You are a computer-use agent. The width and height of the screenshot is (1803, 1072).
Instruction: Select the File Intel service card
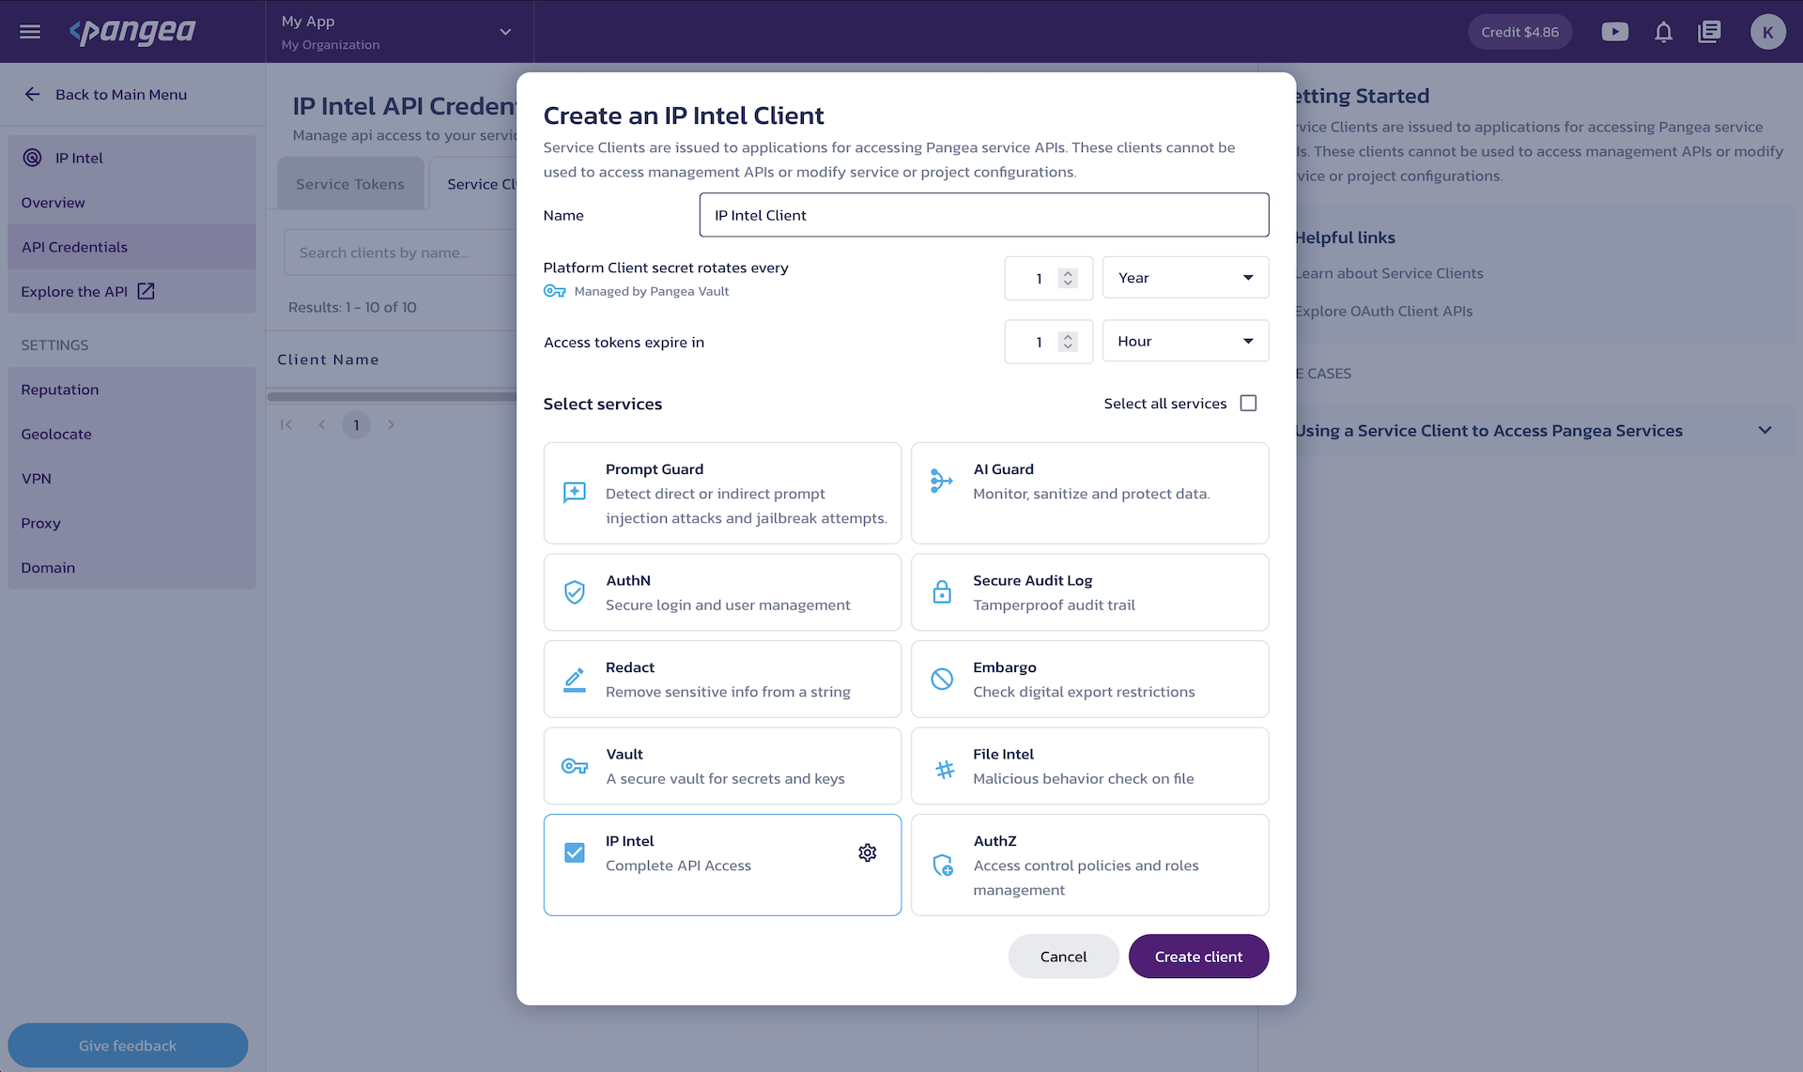click(1089, 766)
